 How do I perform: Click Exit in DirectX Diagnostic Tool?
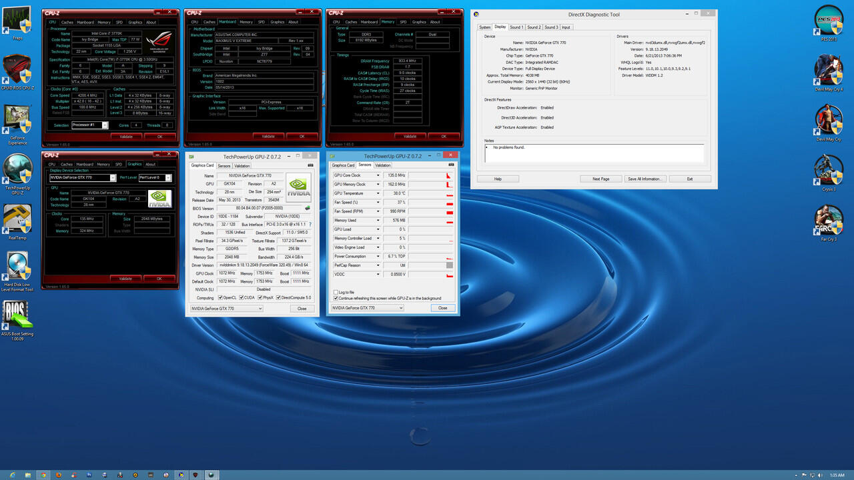coord(690,179)
